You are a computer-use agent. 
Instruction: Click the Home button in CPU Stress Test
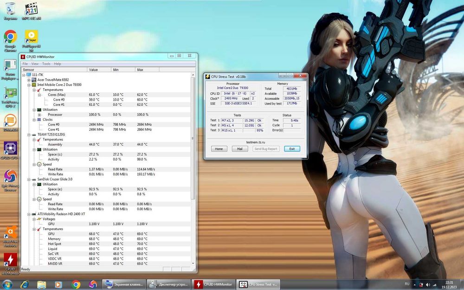point(219,149)
